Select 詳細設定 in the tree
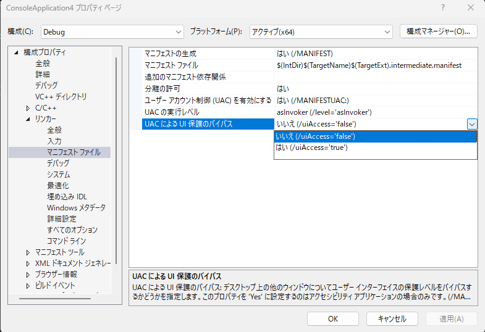 (x=62, y=219)
